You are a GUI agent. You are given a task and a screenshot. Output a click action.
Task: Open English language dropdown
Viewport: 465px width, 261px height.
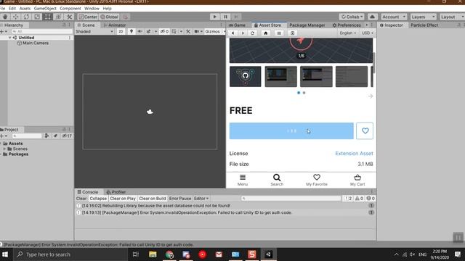pyautogui.click(x=347, y=33)
